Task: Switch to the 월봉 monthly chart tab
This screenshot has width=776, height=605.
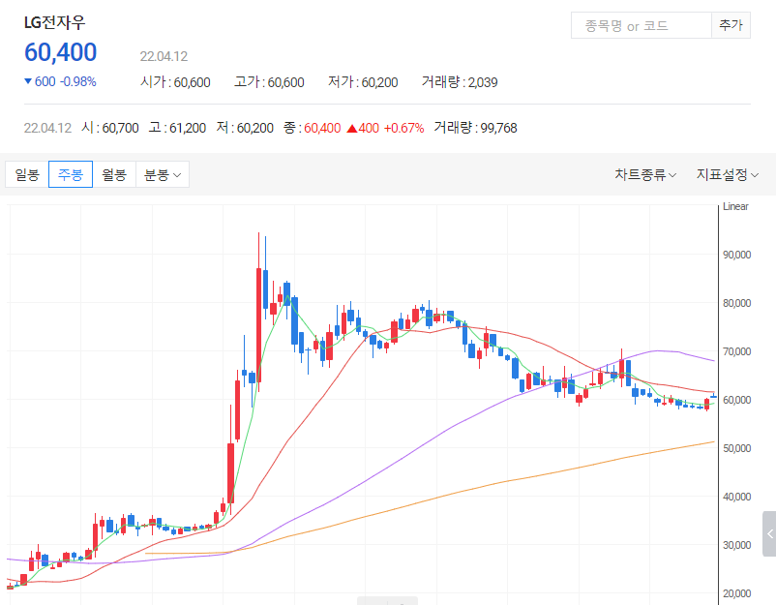Action: pos(114,174)
